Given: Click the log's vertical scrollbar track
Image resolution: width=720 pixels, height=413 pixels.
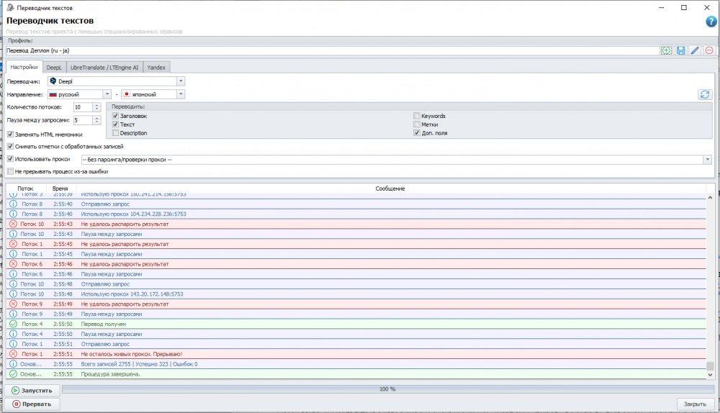Looking at the screenshot, I should point(710,281).
